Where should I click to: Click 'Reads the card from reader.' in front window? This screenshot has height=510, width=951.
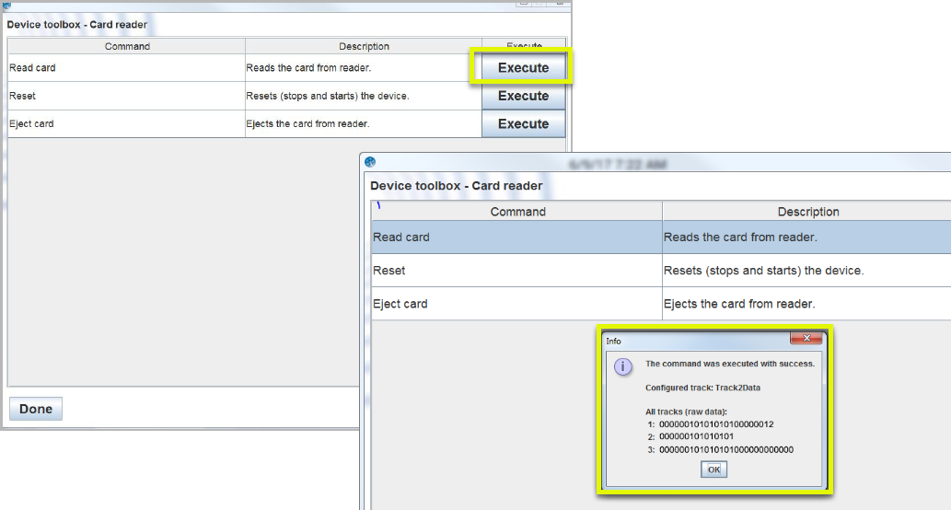pyautogui.click(x=740, y=238)
